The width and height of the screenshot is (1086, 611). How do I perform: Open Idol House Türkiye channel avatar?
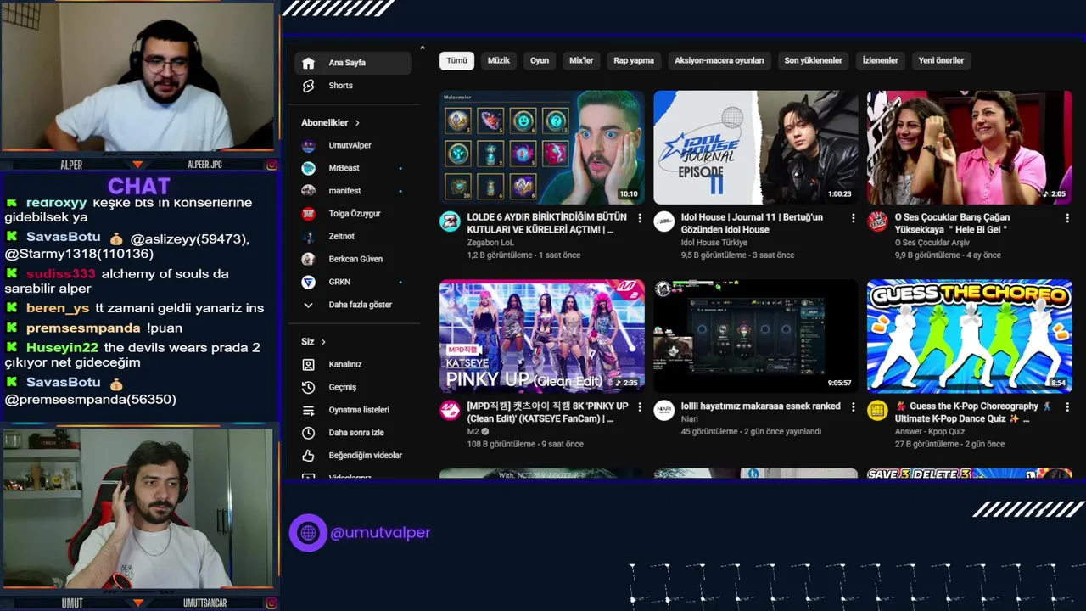(x=663, y=222)
